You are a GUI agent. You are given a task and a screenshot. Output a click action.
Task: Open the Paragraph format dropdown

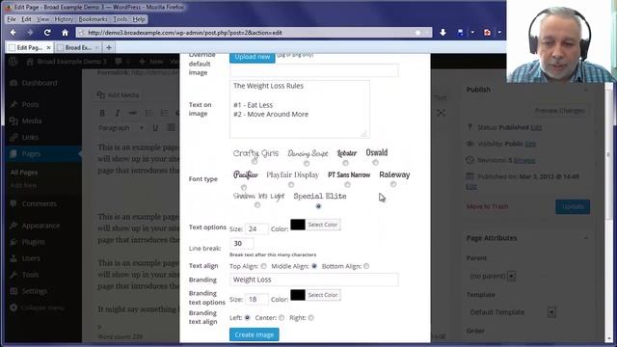coord(121,128)
